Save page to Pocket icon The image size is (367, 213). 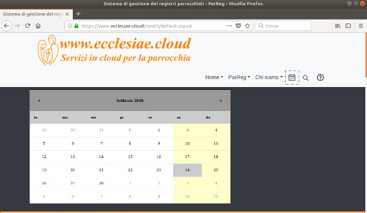[239, 26]
